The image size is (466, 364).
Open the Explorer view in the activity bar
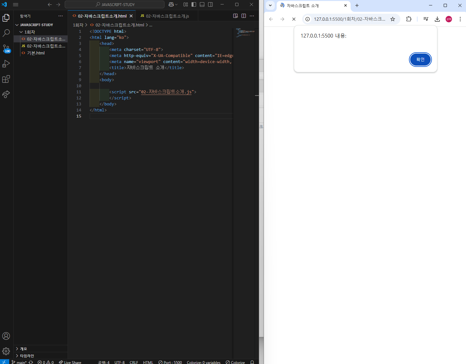(x=6, y=18)
